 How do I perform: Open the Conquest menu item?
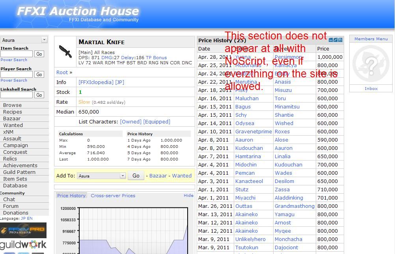click(x=15, y=152)
